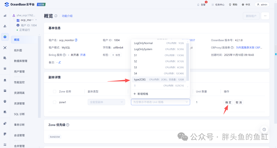Toggle the select-all checkbox beside Zone 名称
This screenshot has height=148, width=277.
55,92
